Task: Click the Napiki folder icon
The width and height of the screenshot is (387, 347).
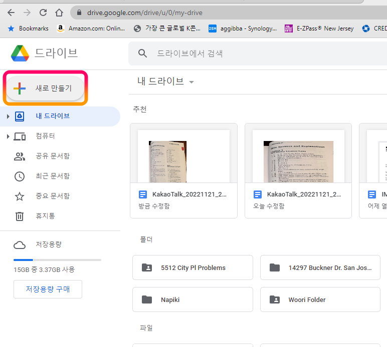Action: click(x=147, y=299)
